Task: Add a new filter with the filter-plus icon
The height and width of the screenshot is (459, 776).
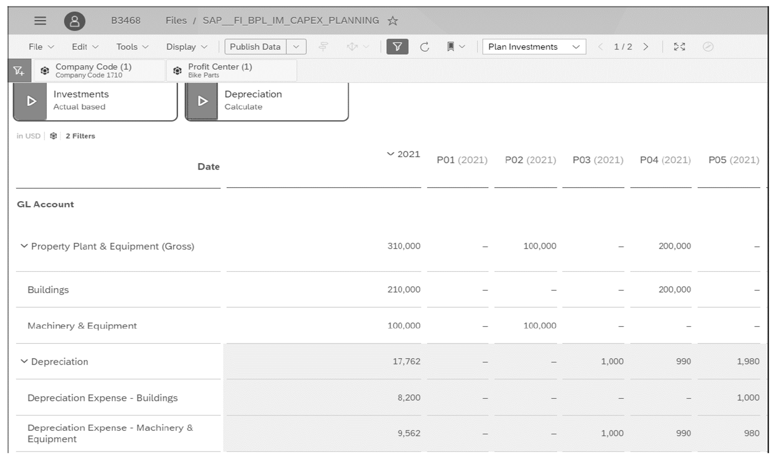Action: (x=19, y=70)
